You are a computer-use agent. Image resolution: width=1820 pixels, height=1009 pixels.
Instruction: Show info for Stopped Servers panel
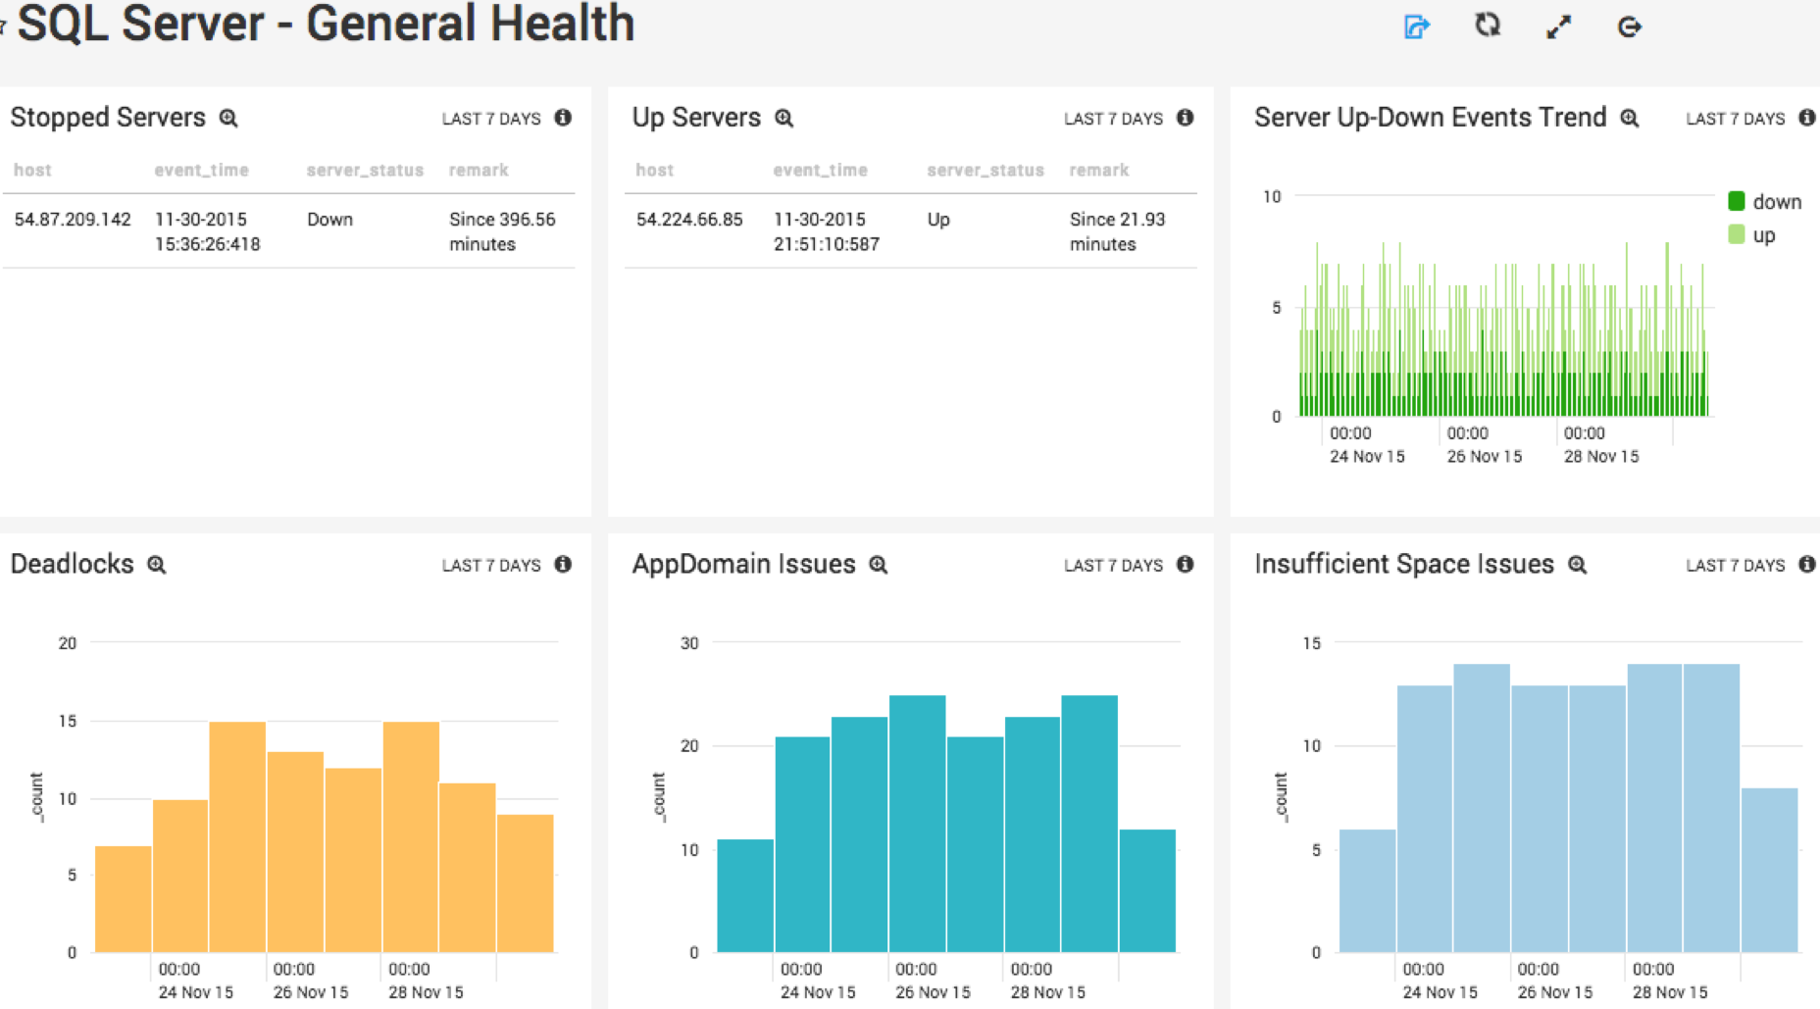(563, 118)
